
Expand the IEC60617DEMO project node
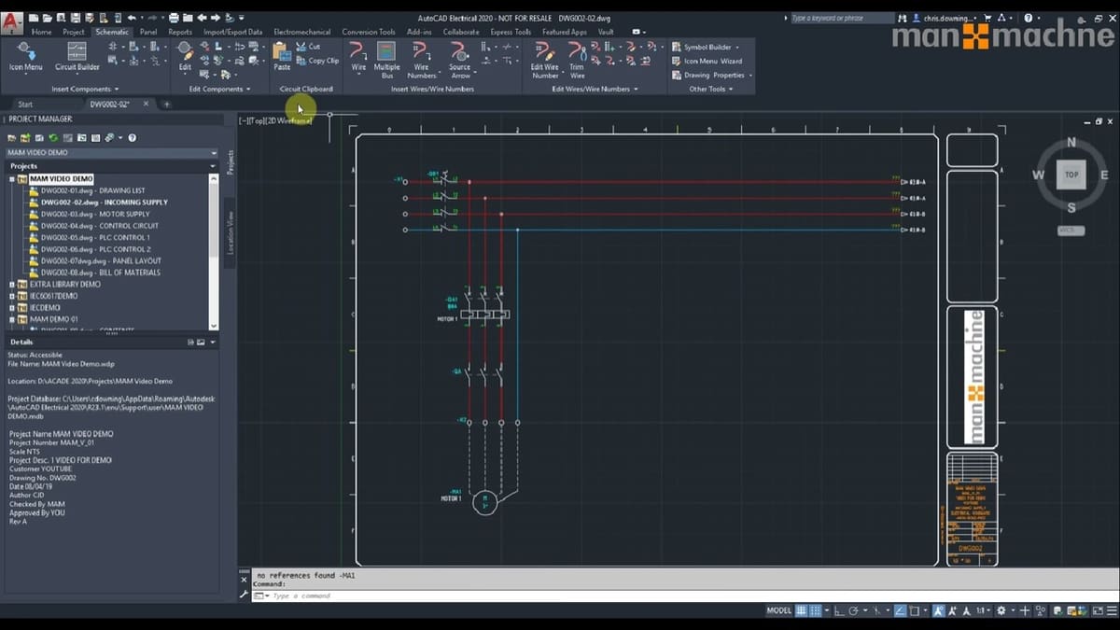(12, 296)
